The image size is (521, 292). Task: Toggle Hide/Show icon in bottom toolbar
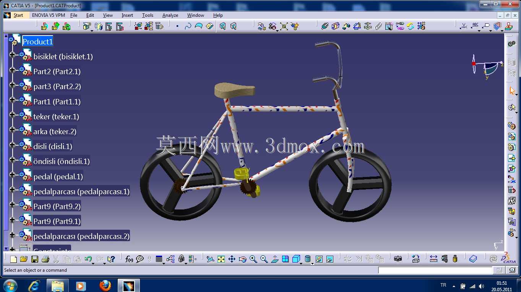[x=319, y=259]
